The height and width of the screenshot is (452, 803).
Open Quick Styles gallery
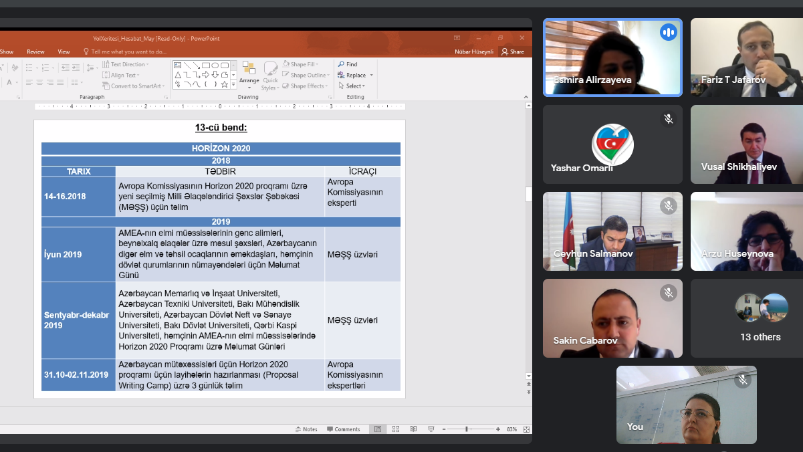(269, 77)
